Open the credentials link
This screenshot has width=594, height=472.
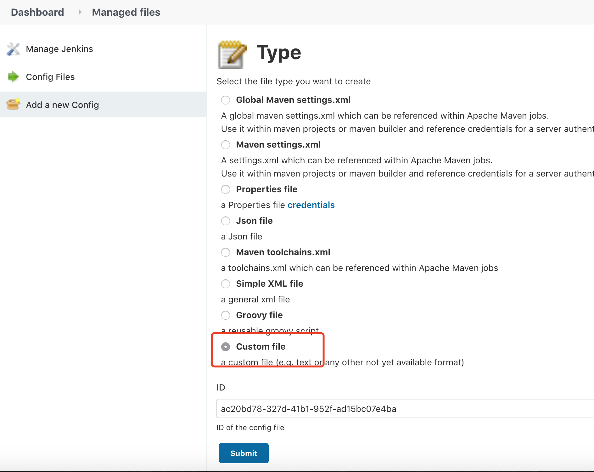311,205
